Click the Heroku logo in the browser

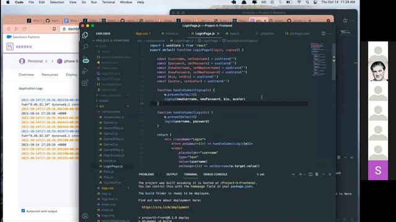pyautogui.click(x=10, y=47)
